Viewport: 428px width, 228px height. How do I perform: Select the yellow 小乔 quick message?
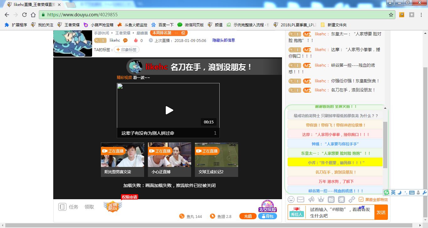click(x=335, y=163)
